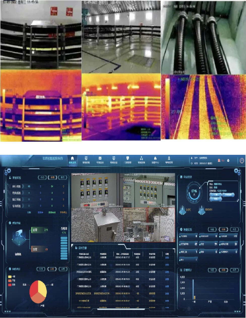Viewport: 246px width, 318px height.
Task: Click the last person-shaped icon in navigation
Action: pos(169,158)
